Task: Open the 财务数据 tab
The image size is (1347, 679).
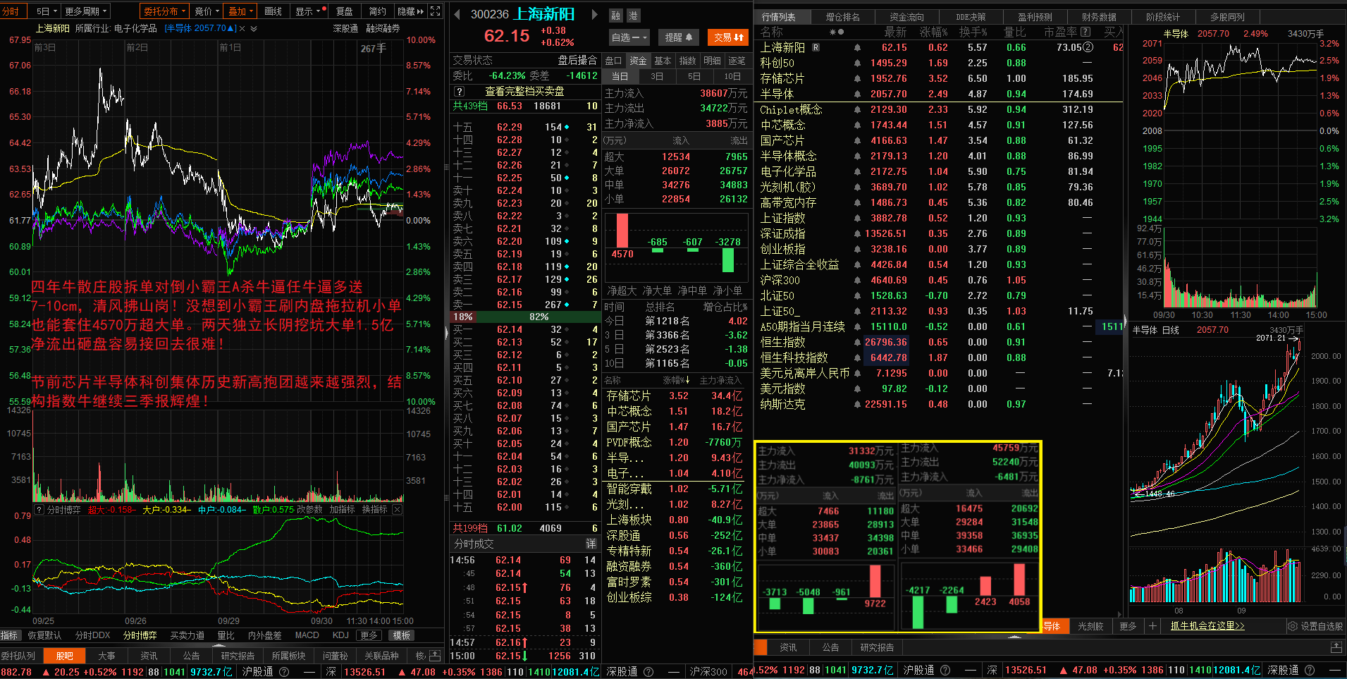Action: pyautogui.click(x=1099, y=17)
